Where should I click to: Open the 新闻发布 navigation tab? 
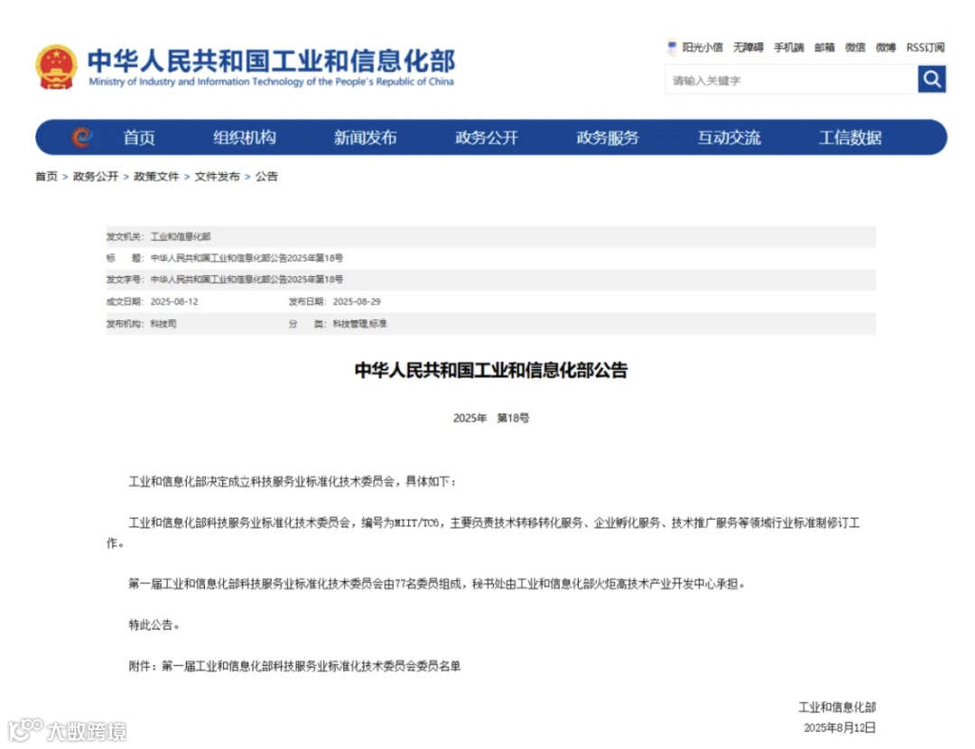pyautogui.click(x=365, y=137)
